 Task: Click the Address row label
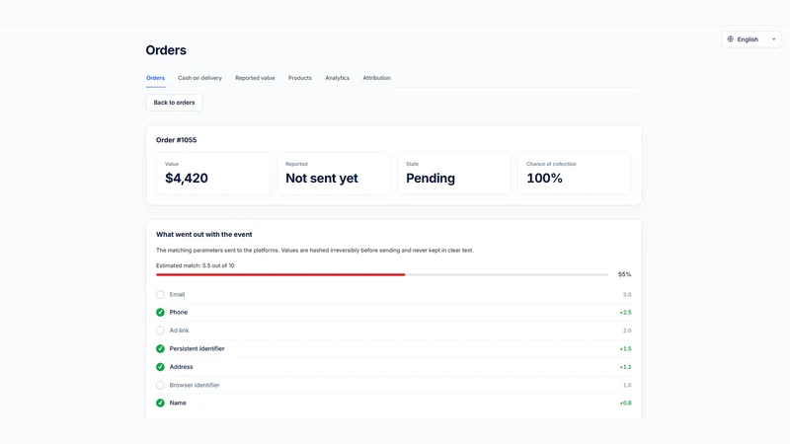click(x=181, y=367)
